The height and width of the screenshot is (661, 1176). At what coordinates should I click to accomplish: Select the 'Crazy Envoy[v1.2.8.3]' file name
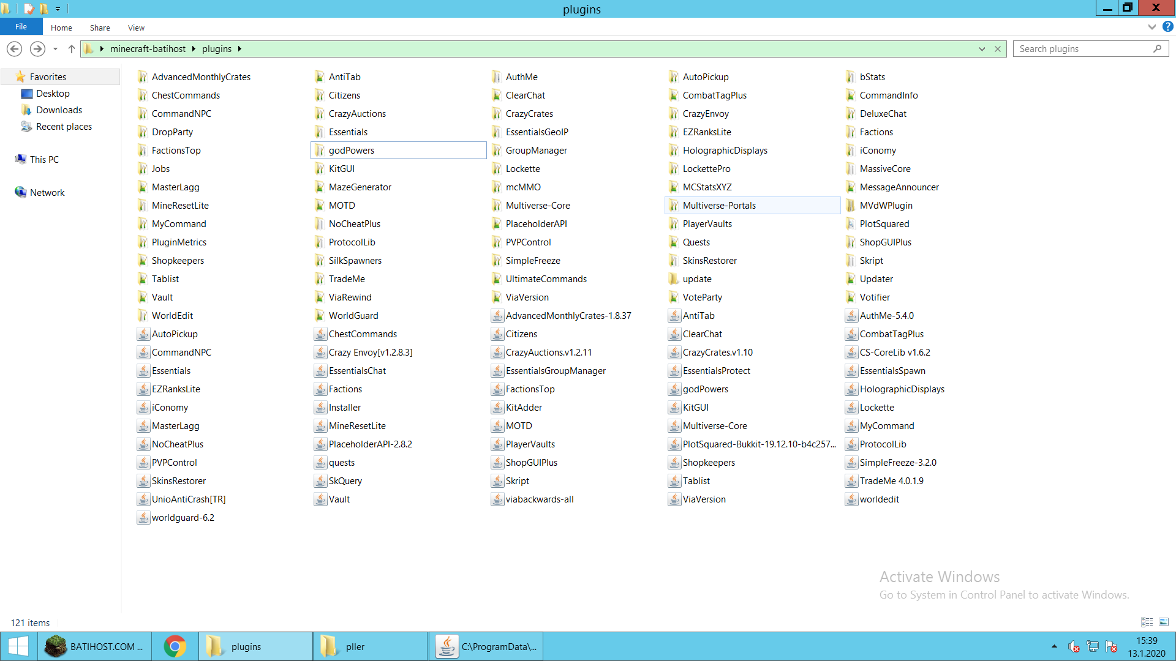(x=371, y=353)
